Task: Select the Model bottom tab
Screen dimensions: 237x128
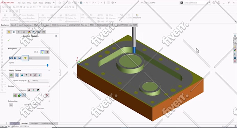Action: point(24,123)
